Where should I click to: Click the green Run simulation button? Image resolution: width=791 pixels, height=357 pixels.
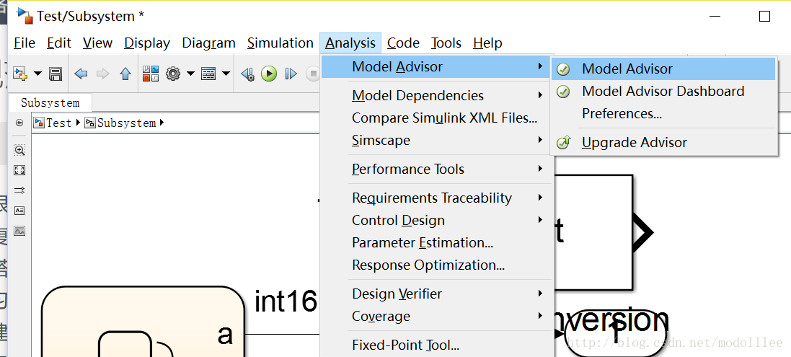pos(269,74)
